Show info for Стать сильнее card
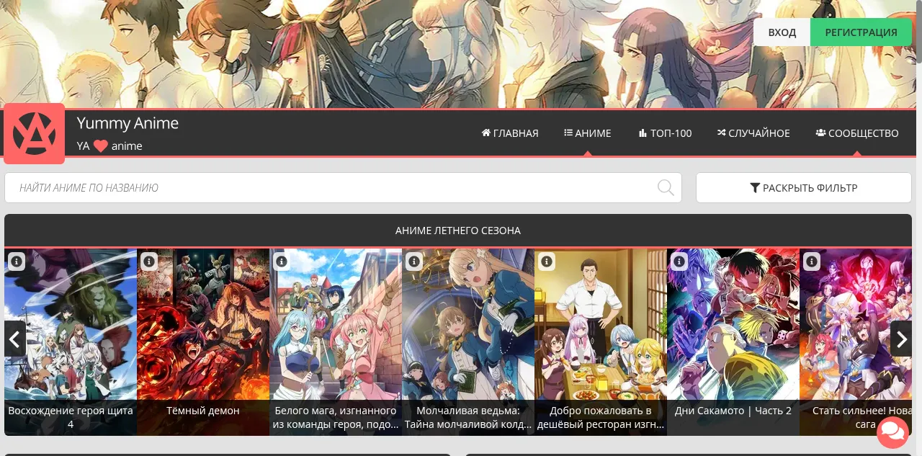Viewport: 922px width, 456px height. (812, 261)
